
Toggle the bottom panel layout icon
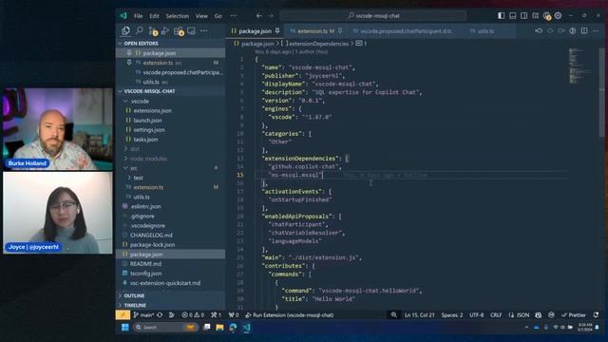(x=513, y=15)
